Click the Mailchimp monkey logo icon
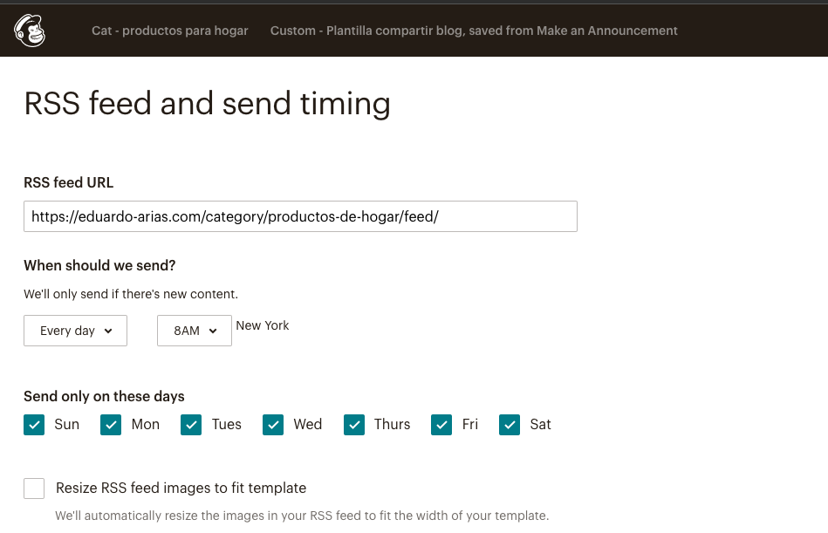 point(30,31)
